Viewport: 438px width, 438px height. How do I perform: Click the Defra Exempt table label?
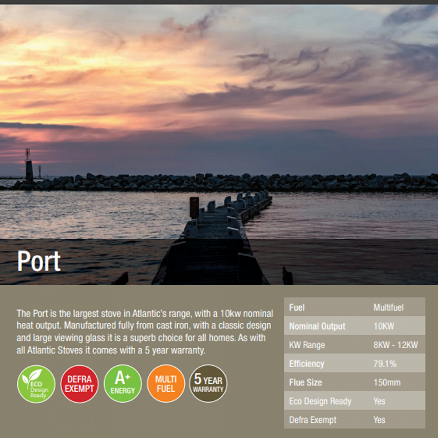[313, 420]
